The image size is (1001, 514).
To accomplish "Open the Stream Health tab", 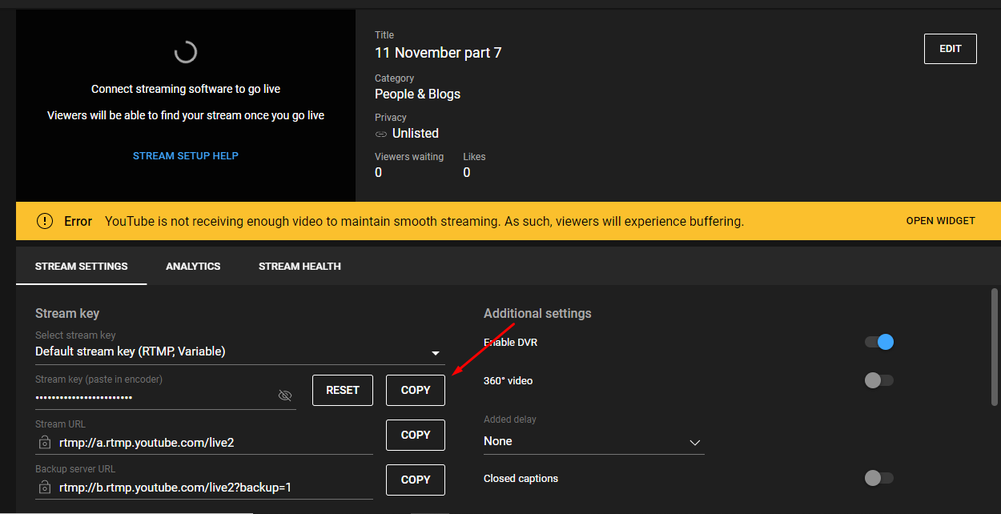I will pos(299,267).
